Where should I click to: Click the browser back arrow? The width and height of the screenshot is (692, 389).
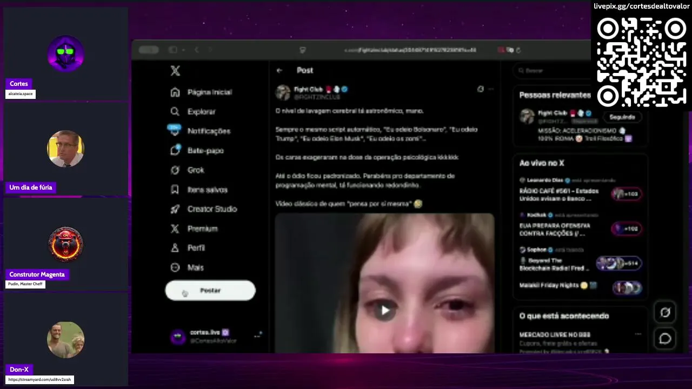[197, 50]
